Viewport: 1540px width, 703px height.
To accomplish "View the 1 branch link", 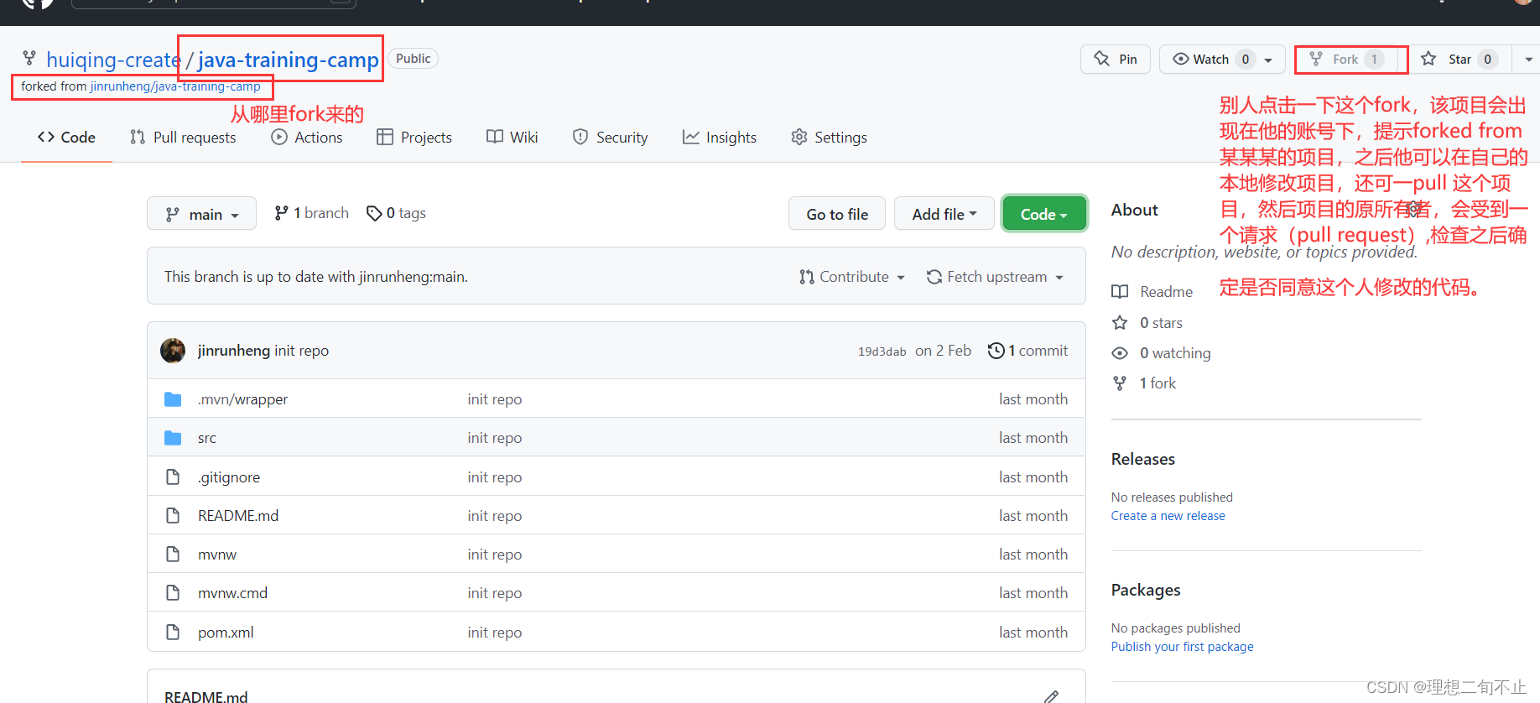I will coord(311,213).
